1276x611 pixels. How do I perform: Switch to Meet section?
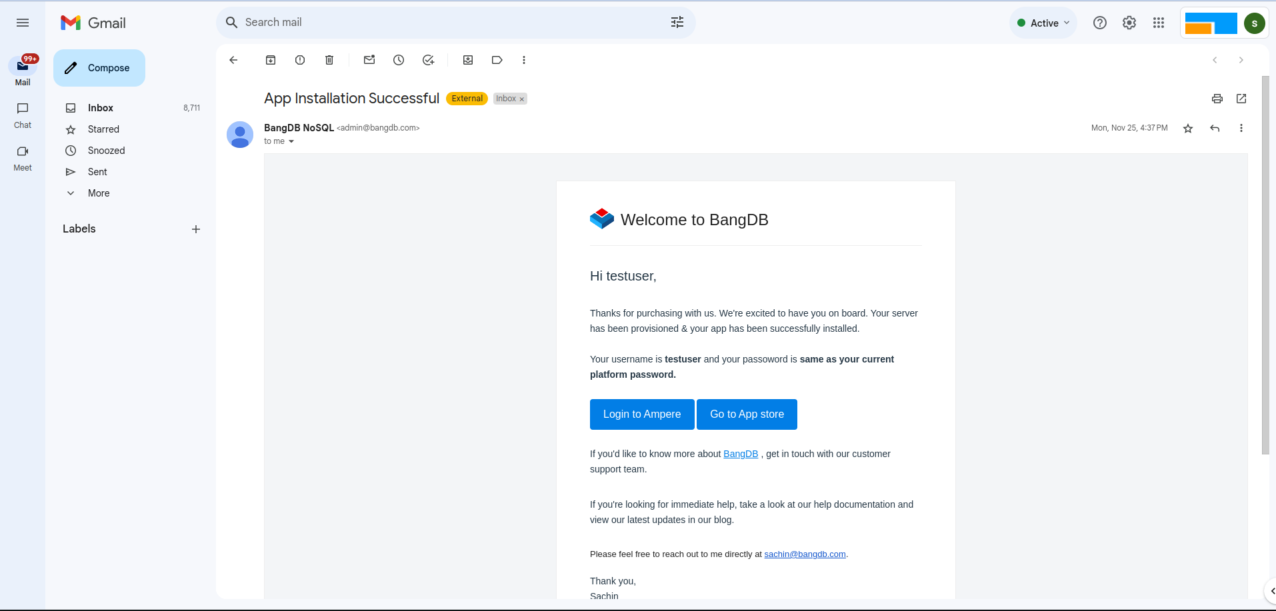(x=23, y=158)
